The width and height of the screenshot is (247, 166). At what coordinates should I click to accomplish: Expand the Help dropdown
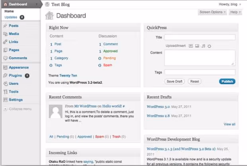point(235,12)
